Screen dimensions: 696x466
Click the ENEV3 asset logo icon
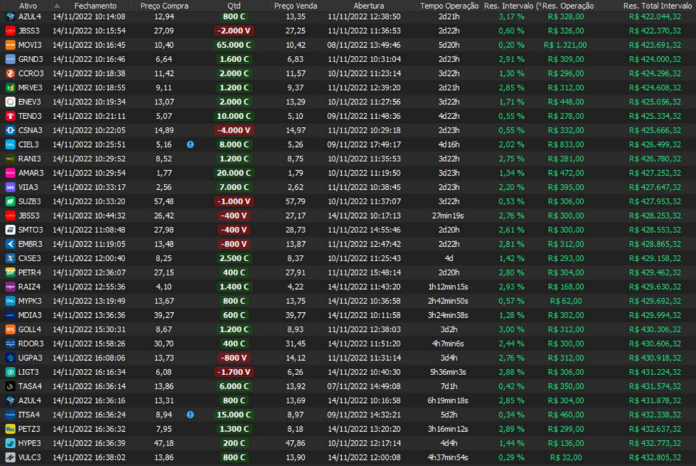point(10,102)
